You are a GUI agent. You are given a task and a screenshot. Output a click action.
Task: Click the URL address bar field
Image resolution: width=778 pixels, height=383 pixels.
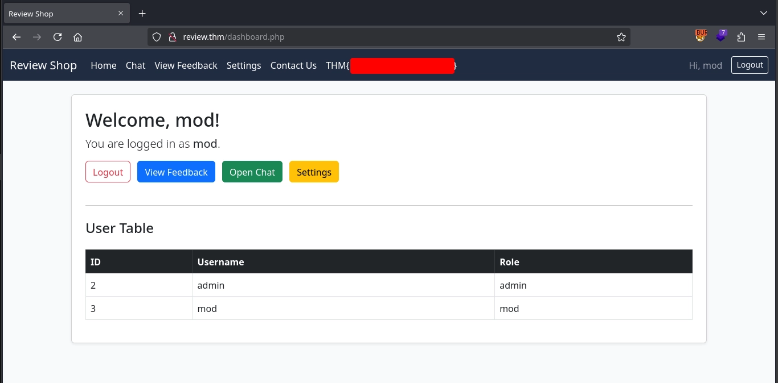click(387, 37)
